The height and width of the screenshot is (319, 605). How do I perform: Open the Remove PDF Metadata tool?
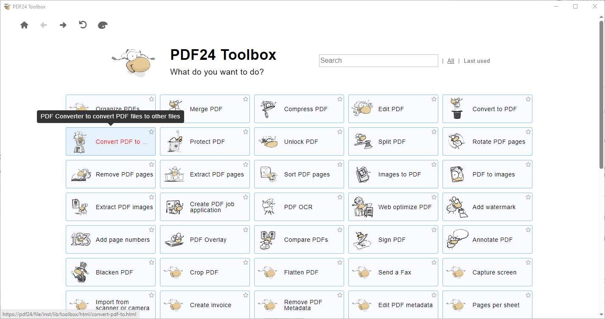click(x=299, y=305)
